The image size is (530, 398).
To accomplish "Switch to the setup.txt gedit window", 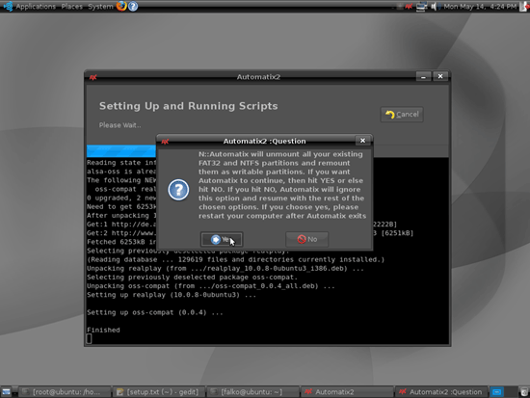I will click(x=158, y=392).
